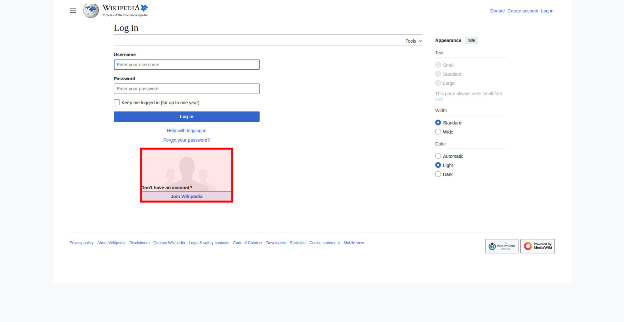
Task: Click Create account in top bar
Action: click(x=523, y=11)
